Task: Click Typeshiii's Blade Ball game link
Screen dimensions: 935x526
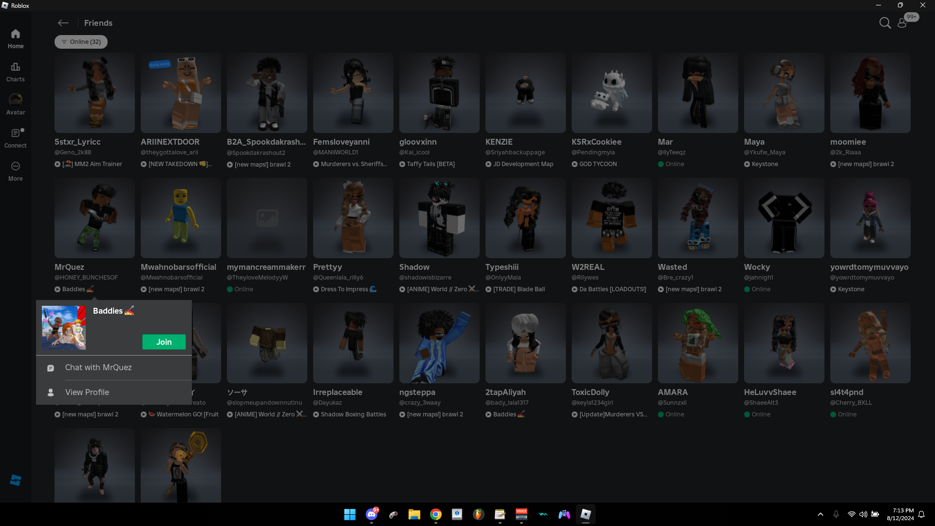Action: point(519,289)
